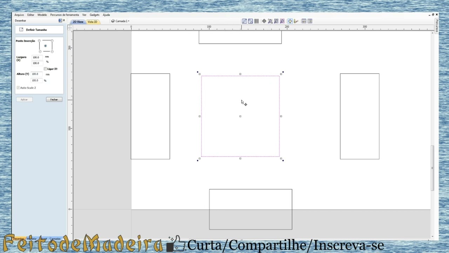This screenshot has height=253, width=449.
Task: Open the Camada 1 layer dropdown
Action: click(x=122, y=21)
